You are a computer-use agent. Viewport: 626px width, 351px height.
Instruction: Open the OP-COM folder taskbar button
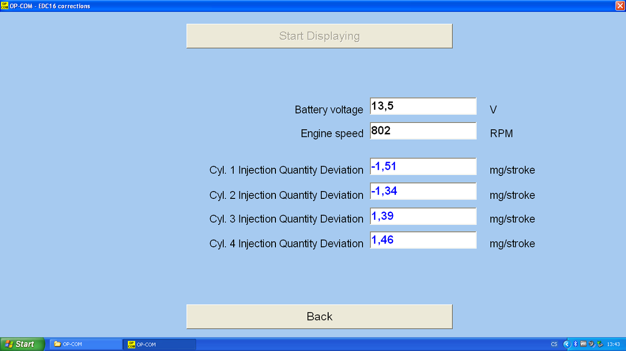tap(86, 344)
